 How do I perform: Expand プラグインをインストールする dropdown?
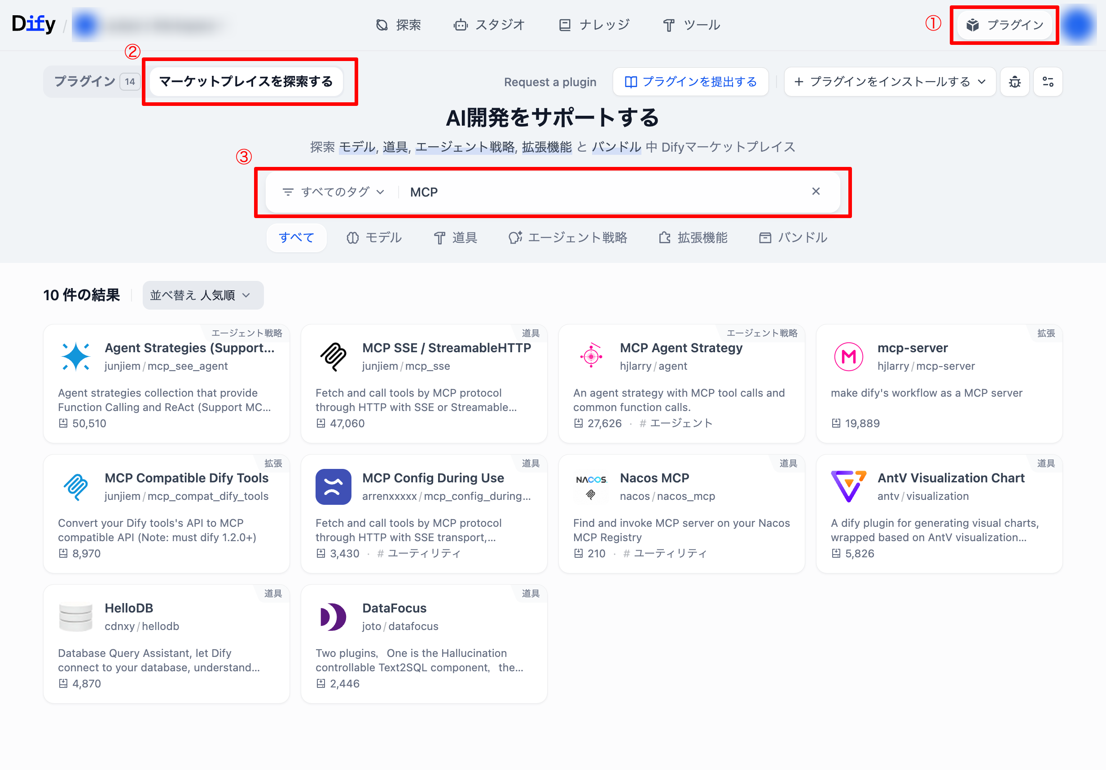coord(890,82)
